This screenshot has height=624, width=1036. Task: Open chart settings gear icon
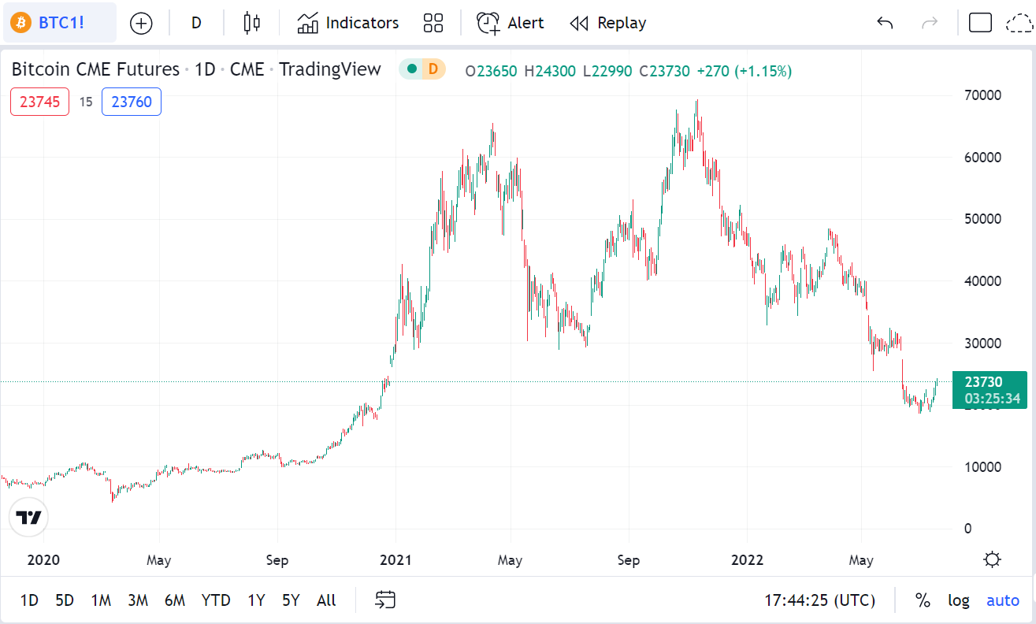coord(993,559)
